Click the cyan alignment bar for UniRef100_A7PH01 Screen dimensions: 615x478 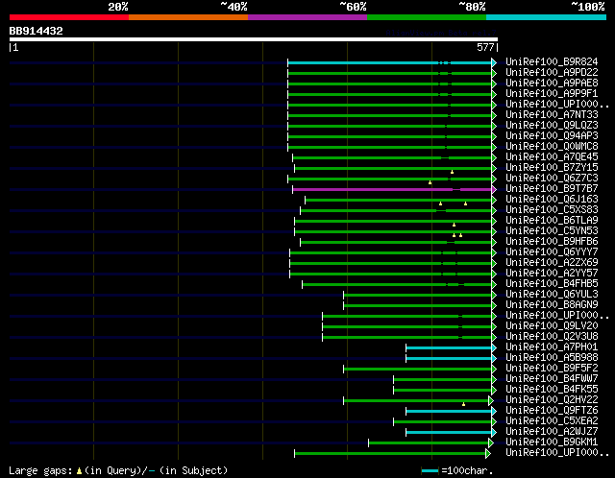click(449, 347)
